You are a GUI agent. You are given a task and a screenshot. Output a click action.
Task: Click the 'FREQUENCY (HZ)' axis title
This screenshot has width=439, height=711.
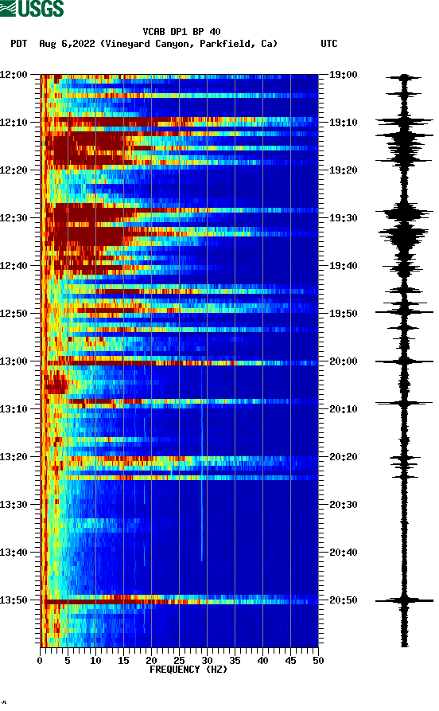coord(188,670)
